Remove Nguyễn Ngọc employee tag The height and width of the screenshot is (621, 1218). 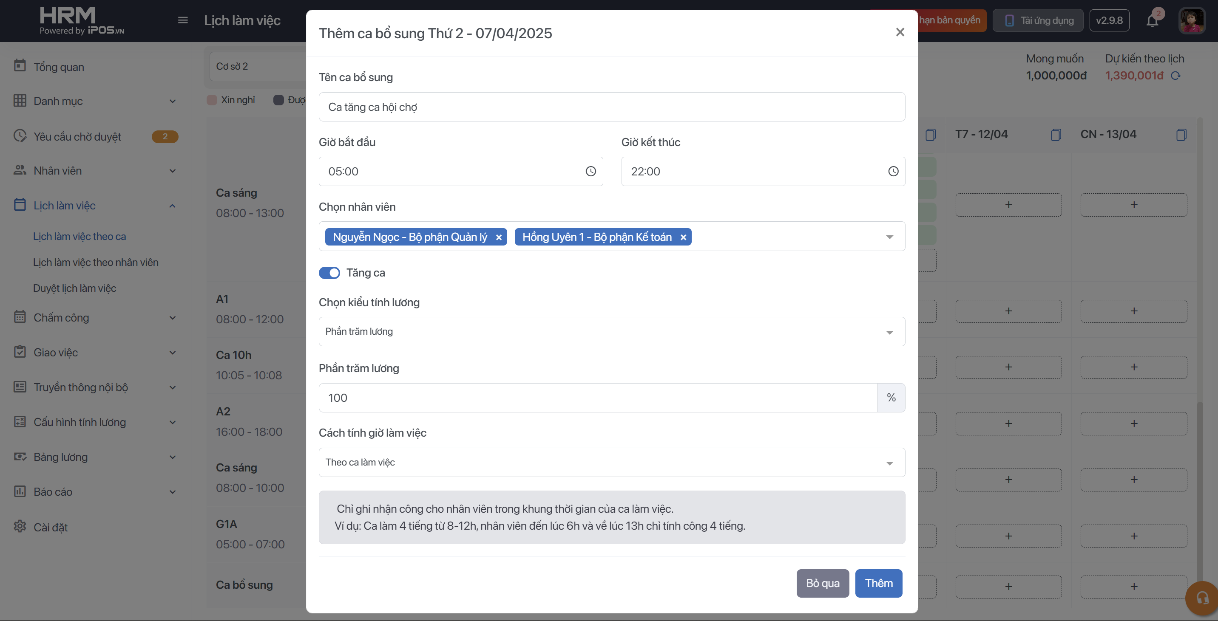498,237
